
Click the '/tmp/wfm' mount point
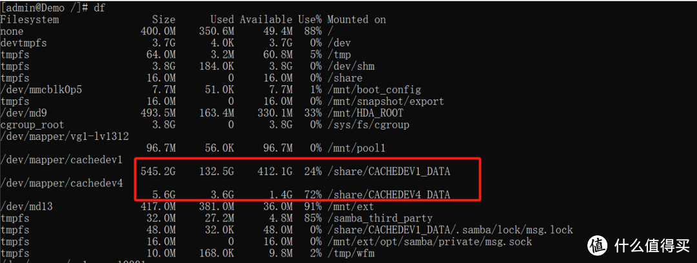350,253
